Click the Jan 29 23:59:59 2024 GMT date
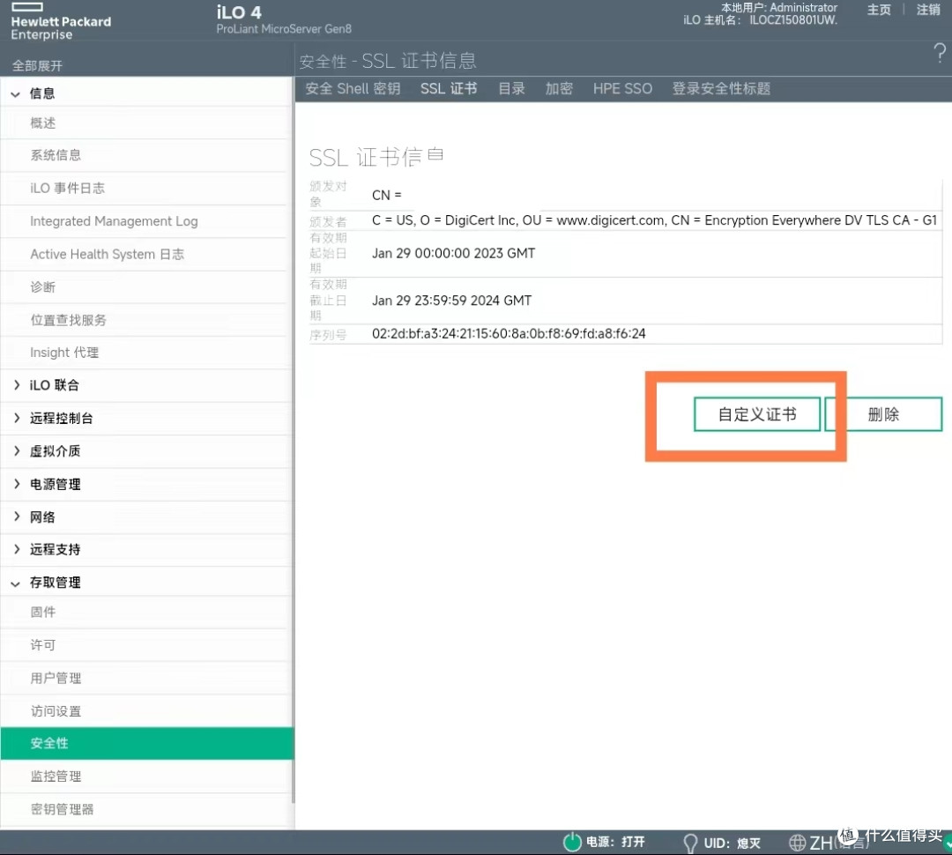This screenshot has width=952, height=855. pos(451,301)
